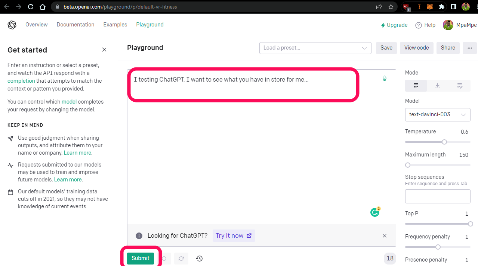The height and width of the screenshot is (266, 478).
Task: Click the View code button
Action: pyautogui.click(x=417, y=48)
